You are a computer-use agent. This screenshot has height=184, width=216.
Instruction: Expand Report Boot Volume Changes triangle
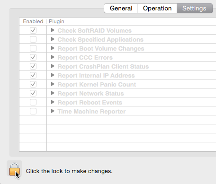pyautogui.click(x=53, y=48)
